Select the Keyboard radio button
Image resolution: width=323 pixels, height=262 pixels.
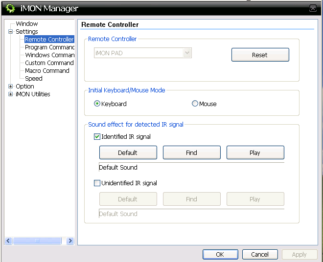tap(97, 104)
